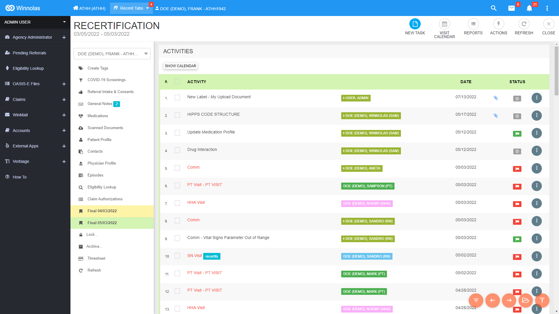The height and width of the screenshot is (314, 559).
Task: Click the floating left arrow button
Action: tap(493, 300)
